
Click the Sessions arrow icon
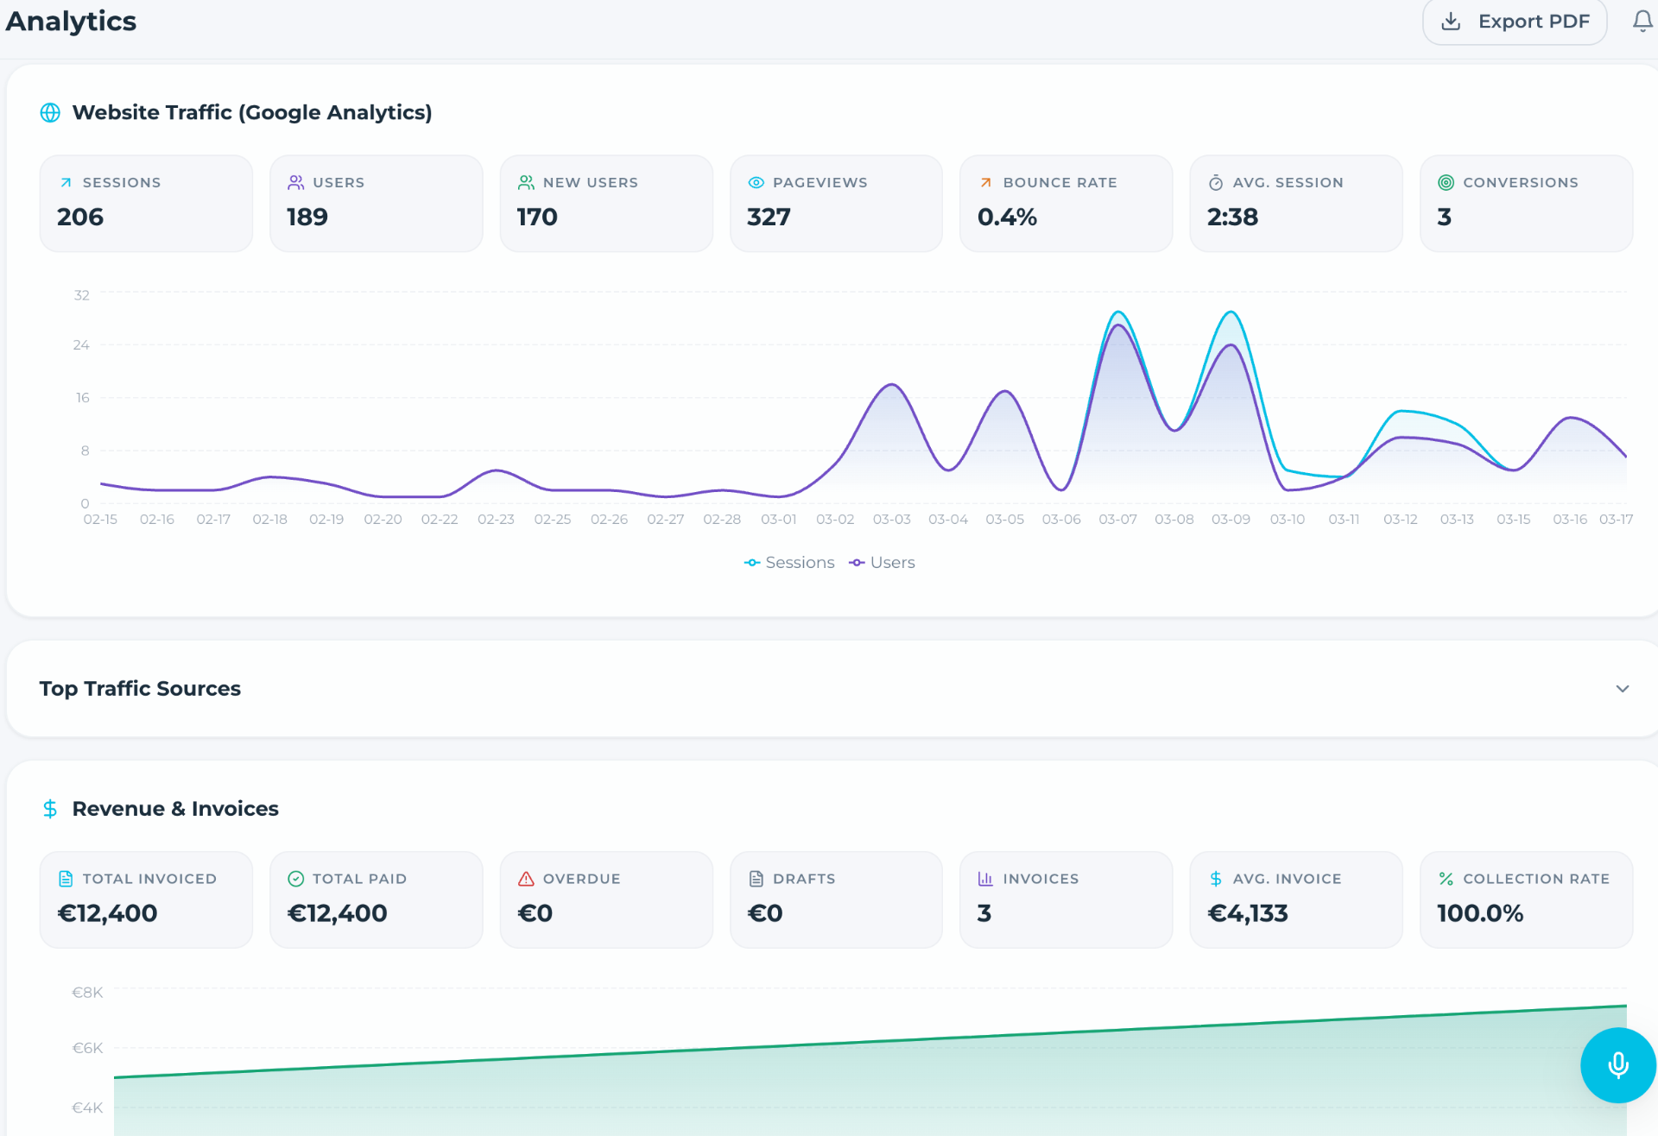(x=66, y=182)
